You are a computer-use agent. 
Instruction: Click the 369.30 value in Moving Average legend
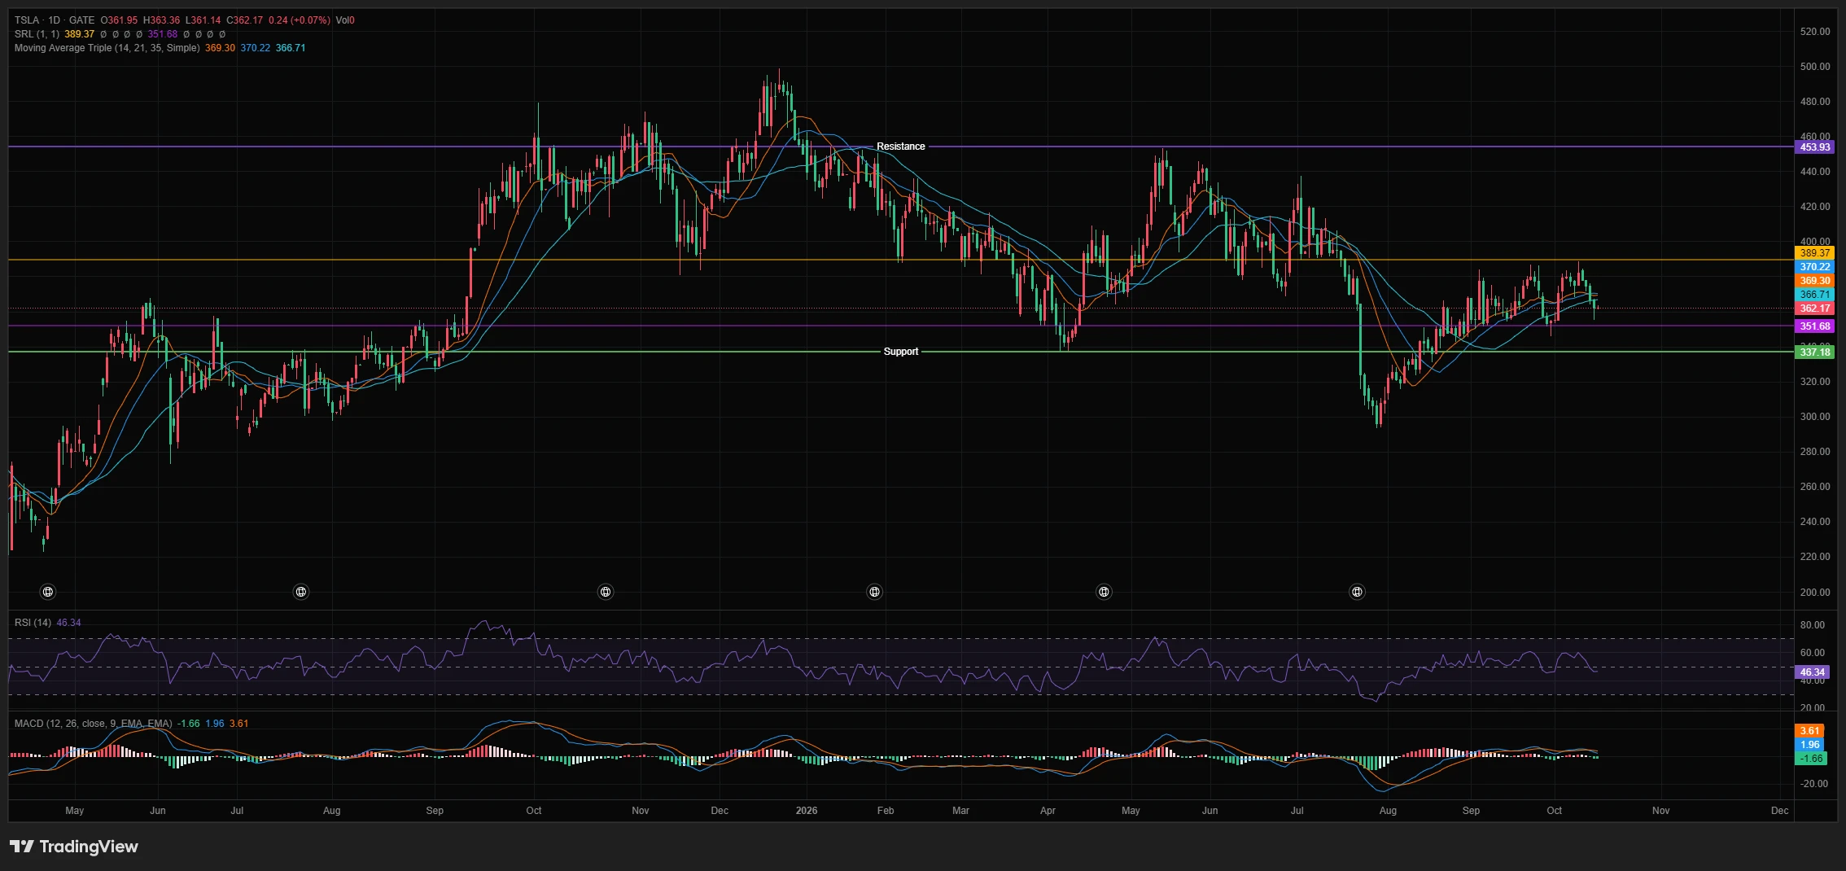[220, 48]
